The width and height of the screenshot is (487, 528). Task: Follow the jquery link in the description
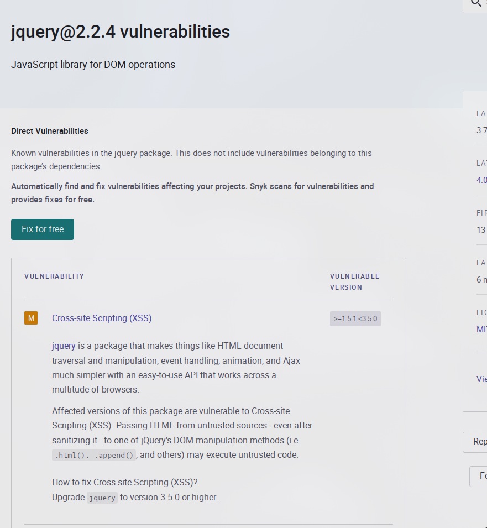click(x=64, y=346)
